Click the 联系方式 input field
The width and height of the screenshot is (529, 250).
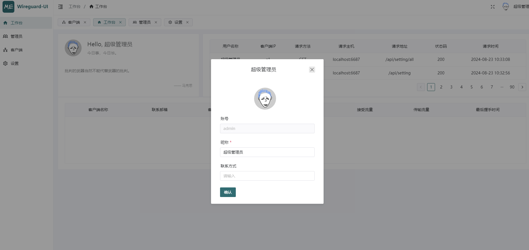(x=267, y=176)
